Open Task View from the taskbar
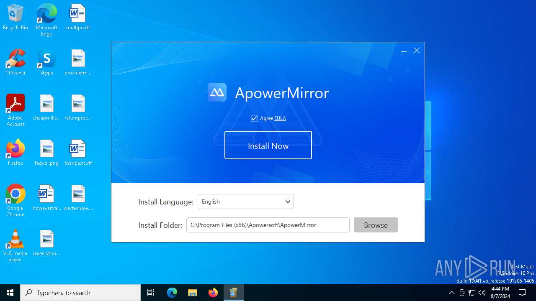Screen dimensions: 536x301 pyautogui.click(x=151, y=293)
